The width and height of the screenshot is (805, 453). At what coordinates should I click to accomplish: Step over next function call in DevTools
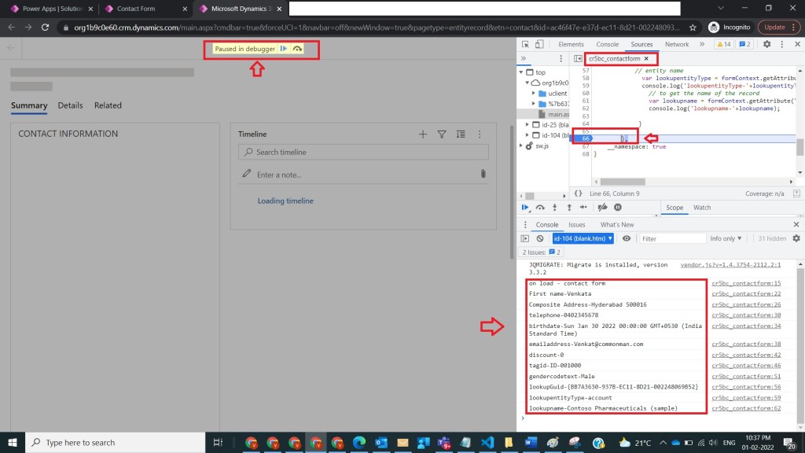tap(540, 208)
